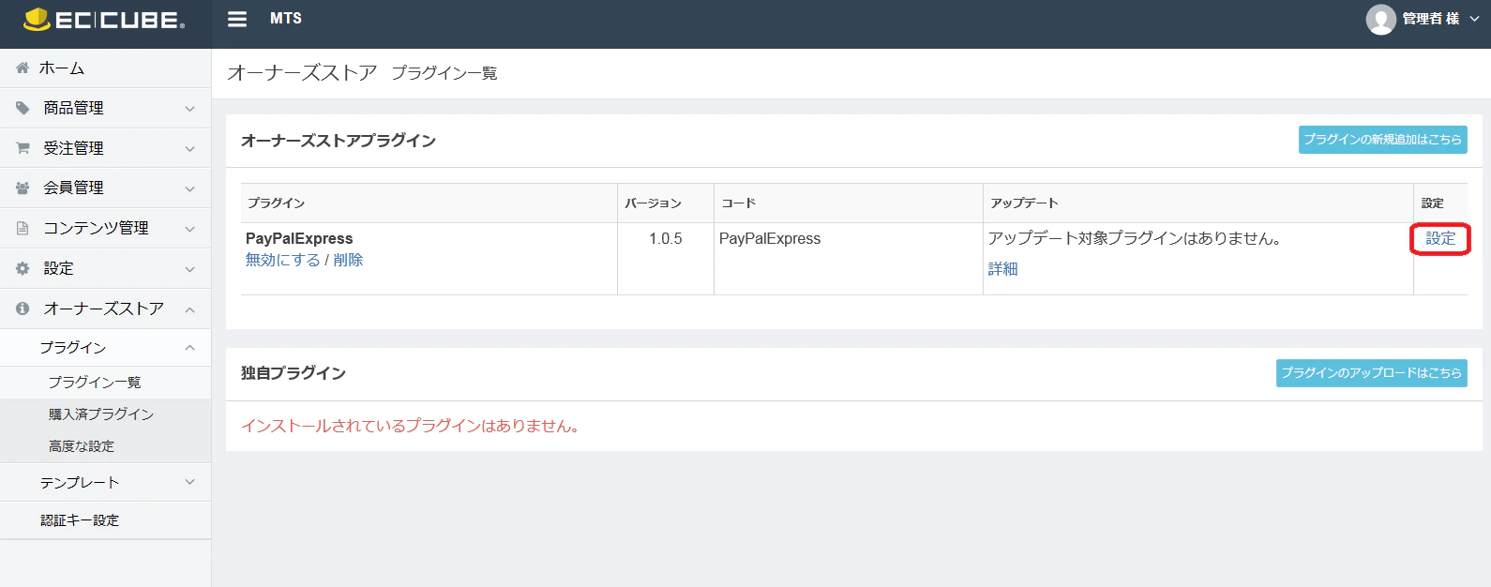Click the home icon in sidebar
Image resolution: width=1491 pixels, height=587 pixels.
23,68
